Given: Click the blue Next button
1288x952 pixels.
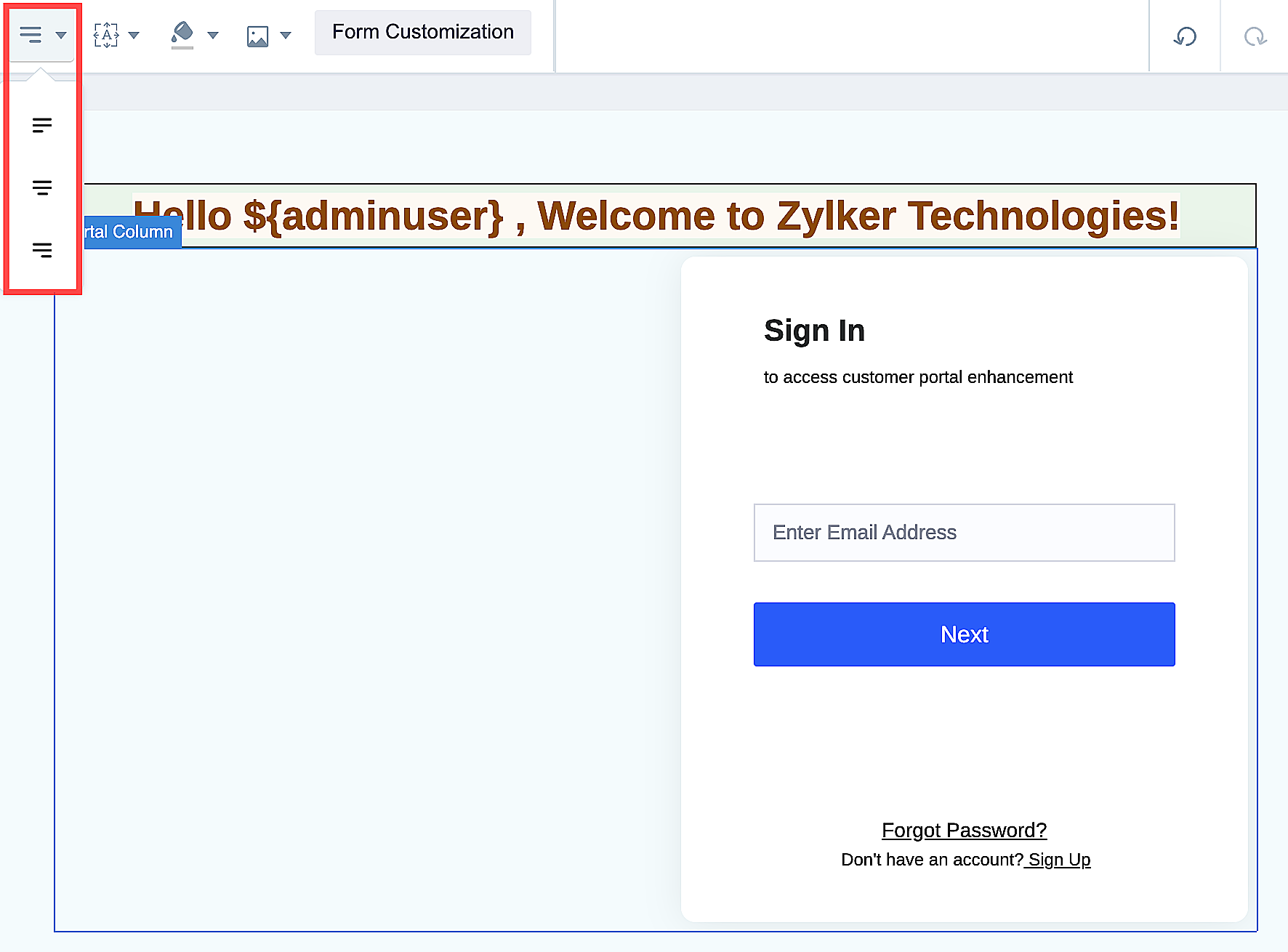Looking at the screenshot, I should (964, 634).
